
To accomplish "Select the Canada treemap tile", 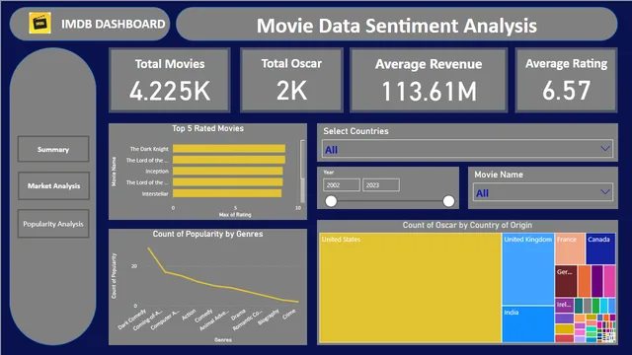I will (x=600, y=248).
